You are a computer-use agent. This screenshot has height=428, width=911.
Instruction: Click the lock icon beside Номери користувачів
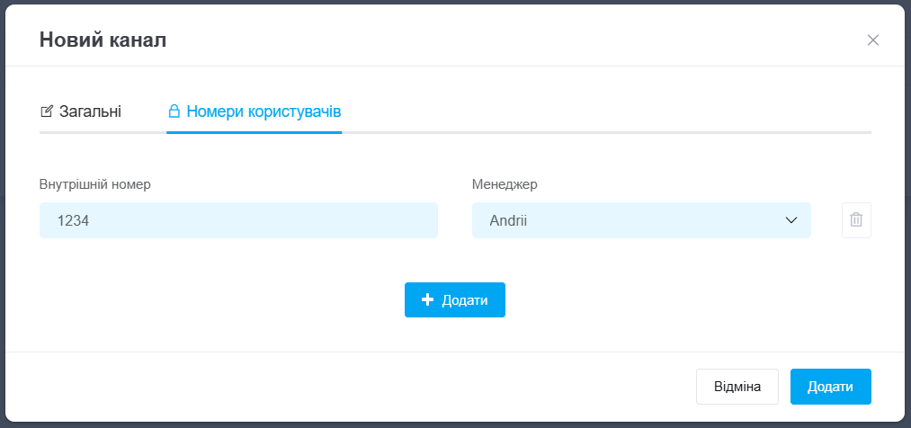click(x=174, y=112)
